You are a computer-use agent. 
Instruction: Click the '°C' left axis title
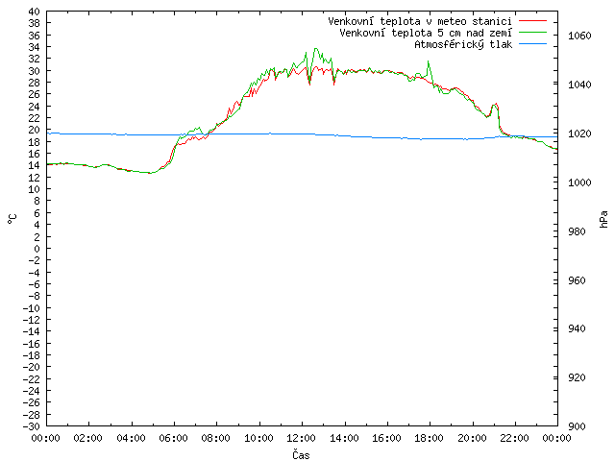click(x=12, y=219)
